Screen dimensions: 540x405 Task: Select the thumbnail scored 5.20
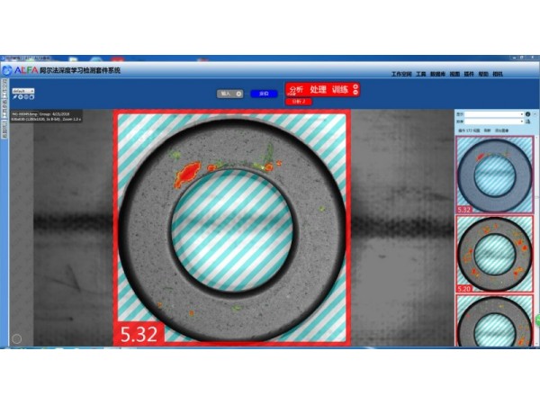pos(494,254)
